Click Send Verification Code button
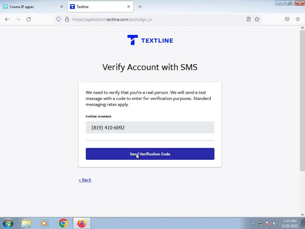The height and width of the screenshot is (229, 305). coord(150,154)
